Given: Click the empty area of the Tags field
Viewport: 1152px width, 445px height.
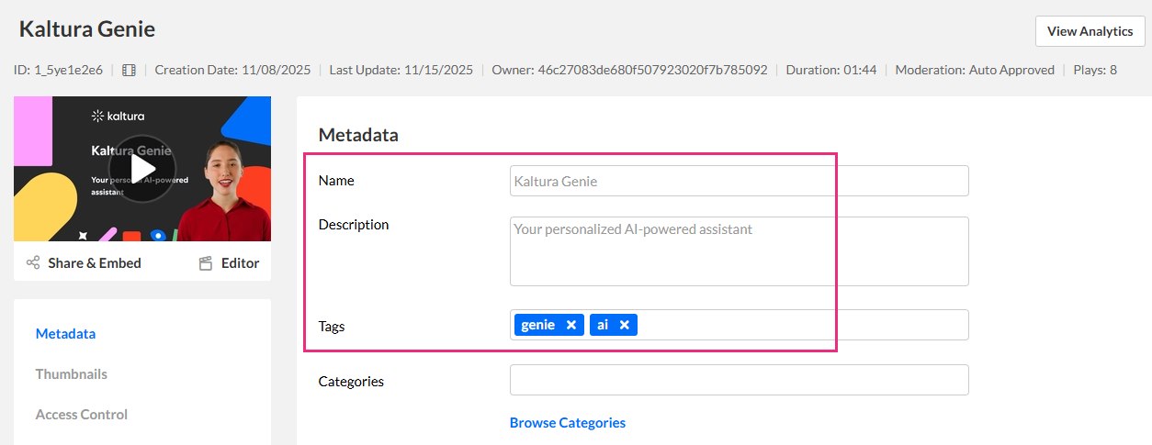Looking at the screenshot, I should 799,325.
